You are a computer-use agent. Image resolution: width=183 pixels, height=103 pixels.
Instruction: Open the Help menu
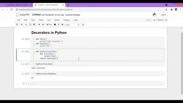tap(75, 20)
